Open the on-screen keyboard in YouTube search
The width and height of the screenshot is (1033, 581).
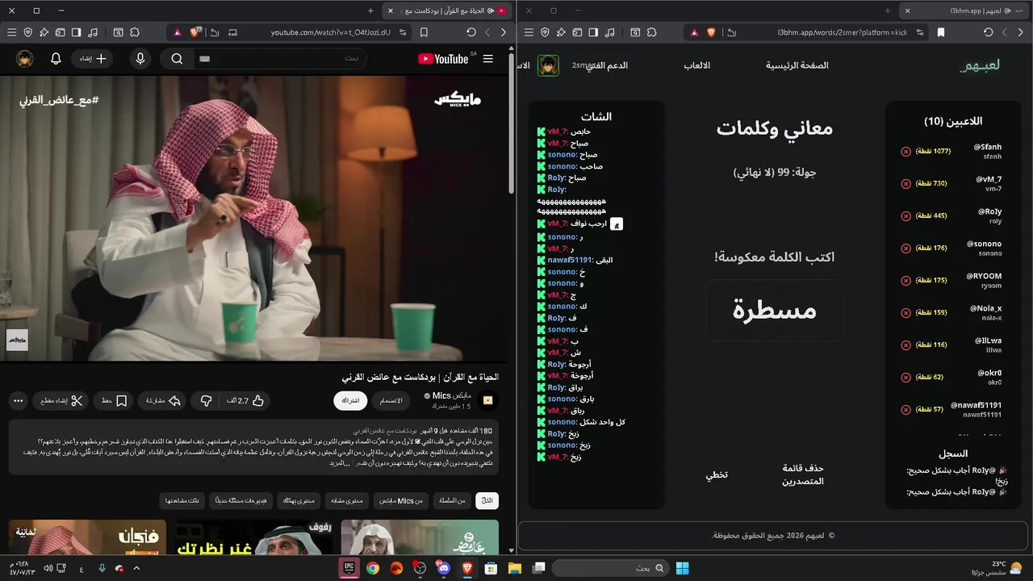pos(204,59)
